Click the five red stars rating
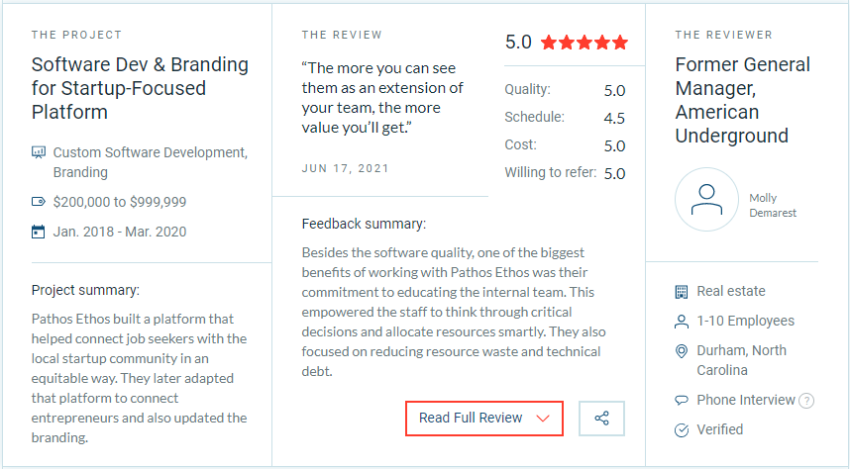This screenshot has width=850, height=469. (584, 42)
